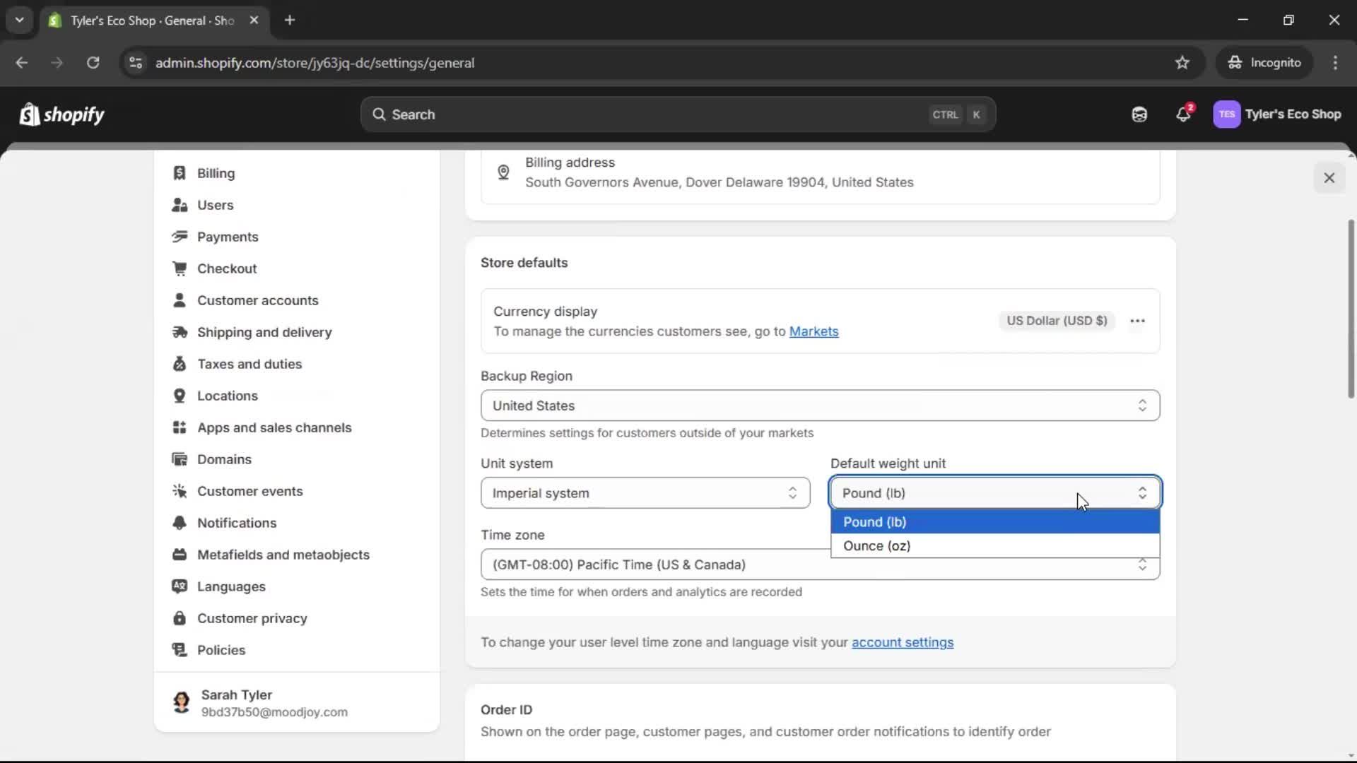The width and height of the screenshot is (1357, 763).
Task: Choose Ounce (oz) as weight unit
Action: (876, 545)
